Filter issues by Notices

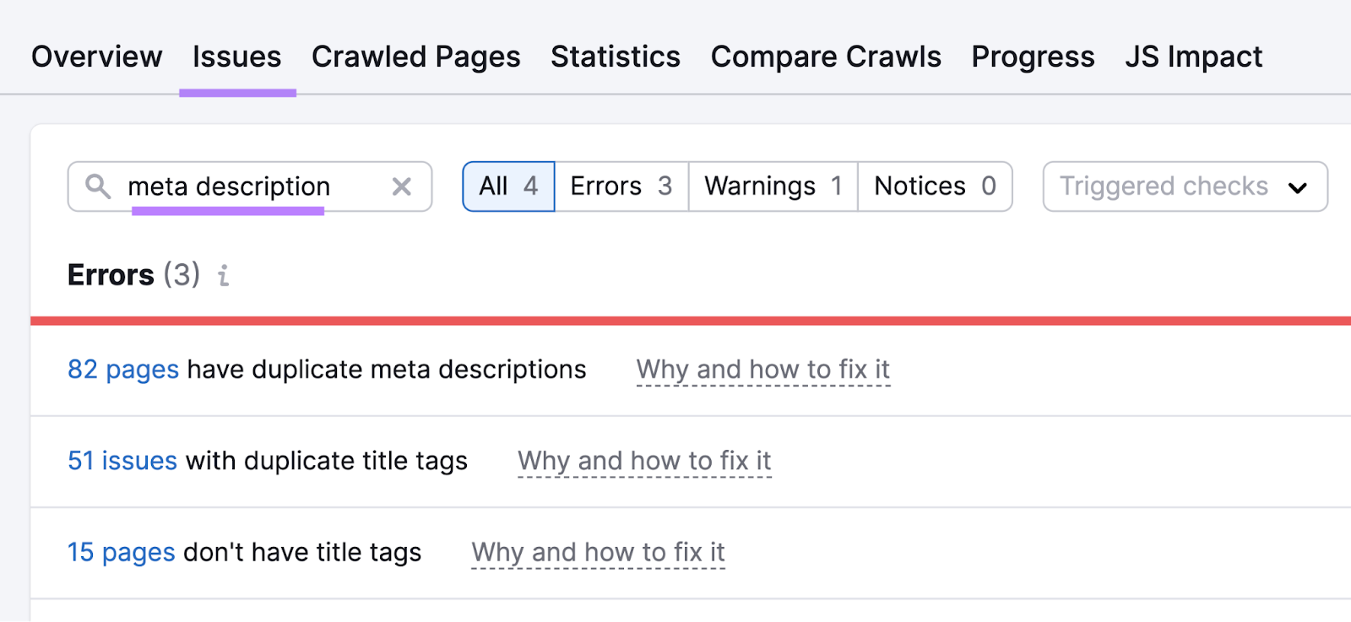[933, 187]
